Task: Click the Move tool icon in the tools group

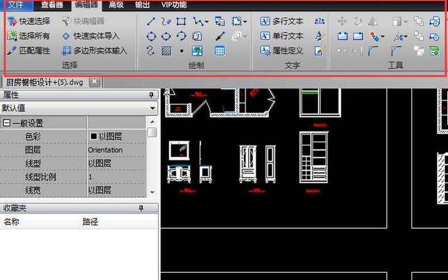Action: (342, 21)
